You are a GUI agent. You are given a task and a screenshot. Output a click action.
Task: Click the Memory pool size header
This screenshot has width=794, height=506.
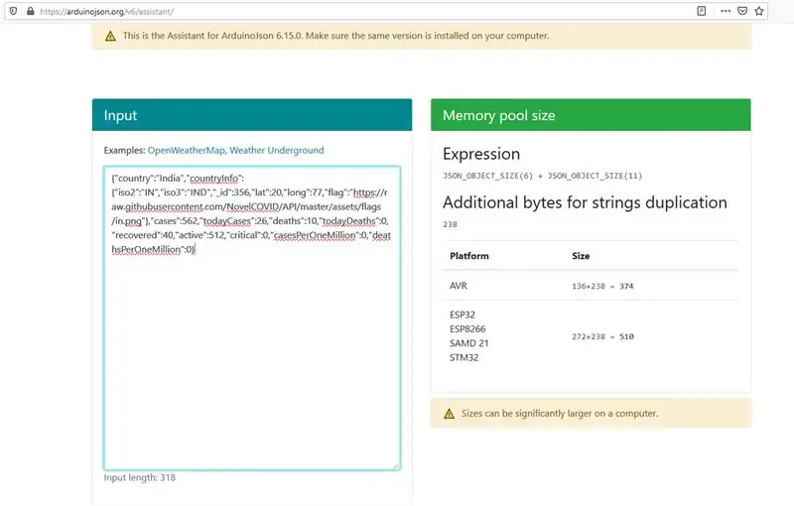point(591,115)
